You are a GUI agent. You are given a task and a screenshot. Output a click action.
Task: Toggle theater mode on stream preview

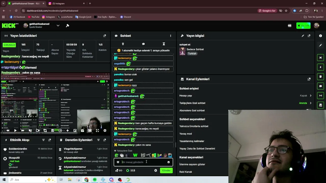tap(90, 130)
